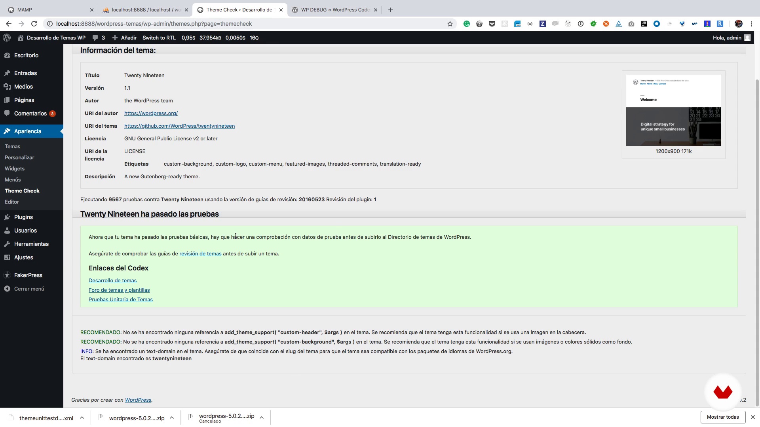The width and height of the screenshot is (760, 427).
Task: Click the address bar URL field
Action: (x=249, y=24)
